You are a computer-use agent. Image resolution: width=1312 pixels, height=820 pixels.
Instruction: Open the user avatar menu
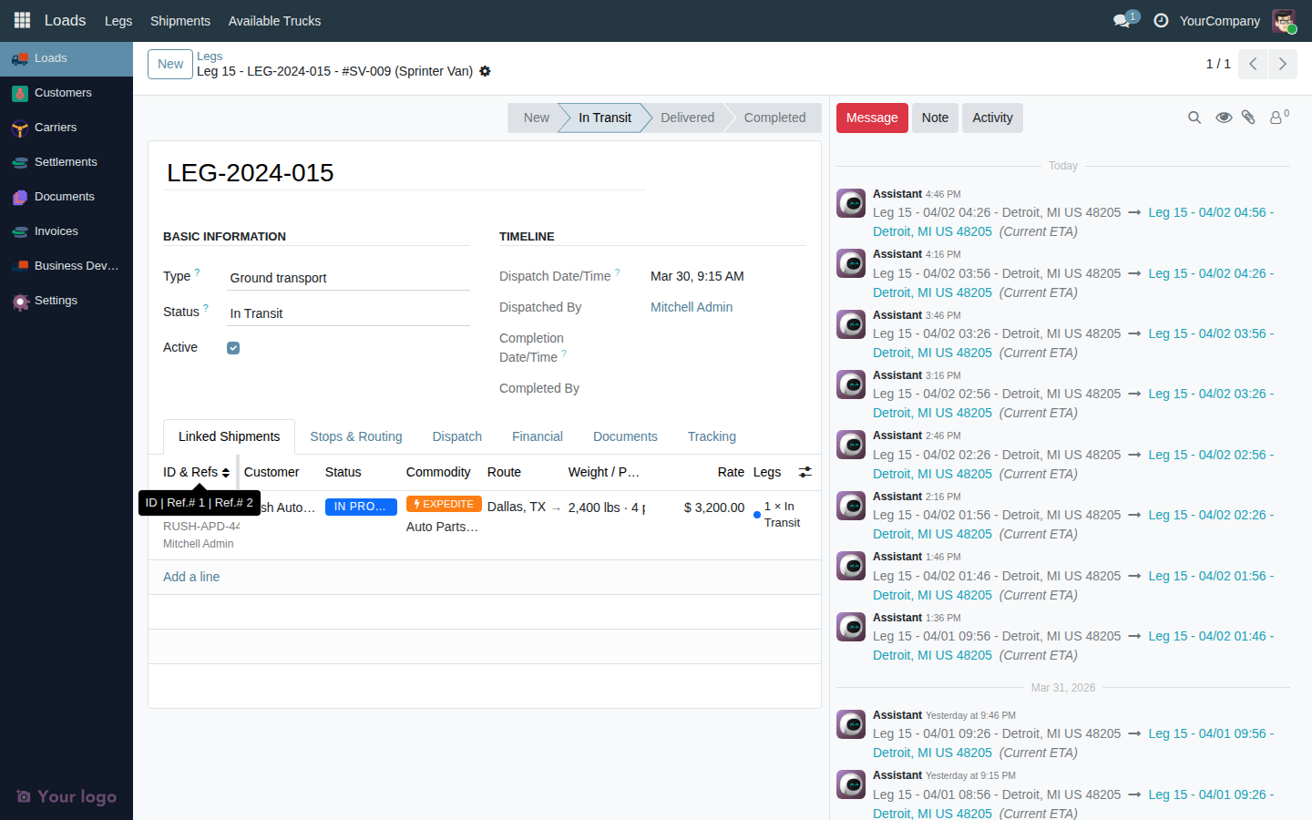pyautogui.click(x=1284, y=20)
